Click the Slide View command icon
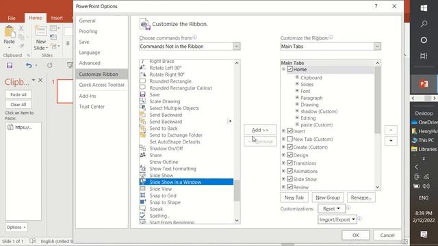The height and width of the screenshot is (246, 438). 143,189
